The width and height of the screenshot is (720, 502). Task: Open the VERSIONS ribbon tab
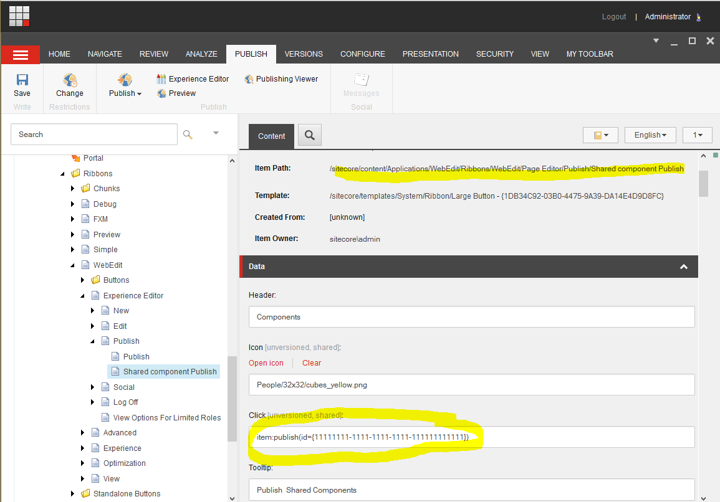point(304,54)
